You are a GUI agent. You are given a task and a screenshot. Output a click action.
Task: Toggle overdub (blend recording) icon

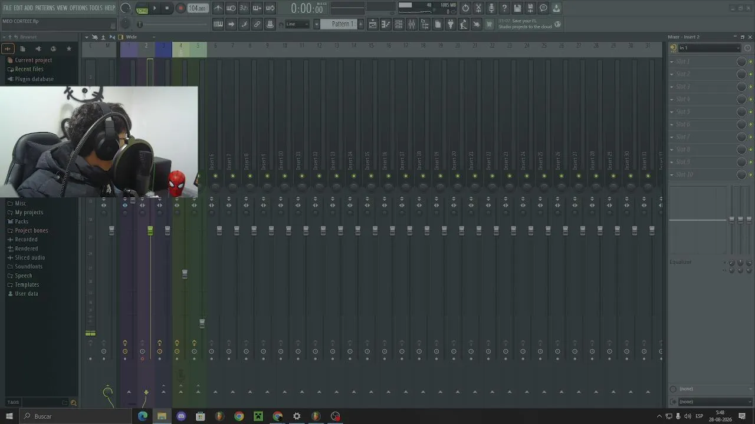click(x=257, y=8)
